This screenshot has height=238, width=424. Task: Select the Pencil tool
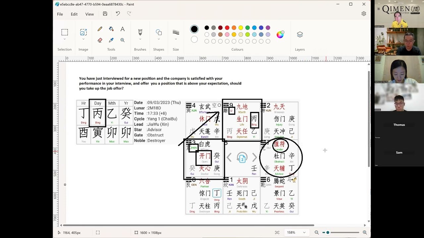tap(100, 29)
